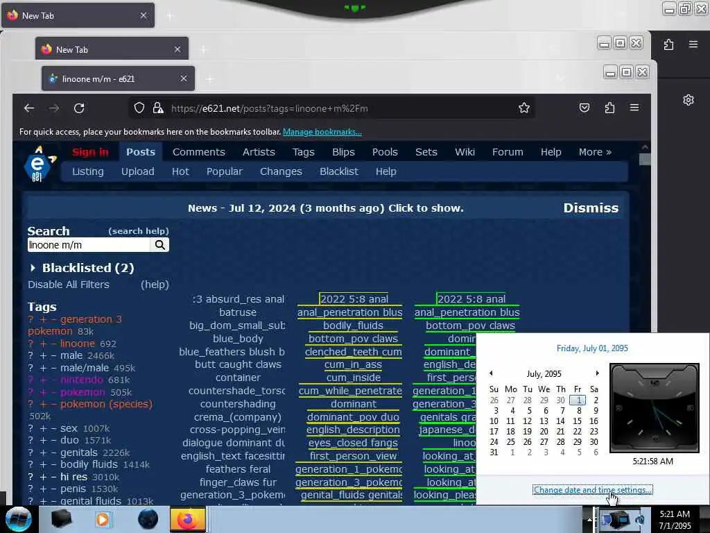Image resolution: width=710 pixels, height=533 pixels.
Task: Click the volume icon in system tray
Action: 640,519
